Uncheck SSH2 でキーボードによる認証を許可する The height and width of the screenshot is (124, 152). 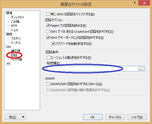tap(48, 37)
